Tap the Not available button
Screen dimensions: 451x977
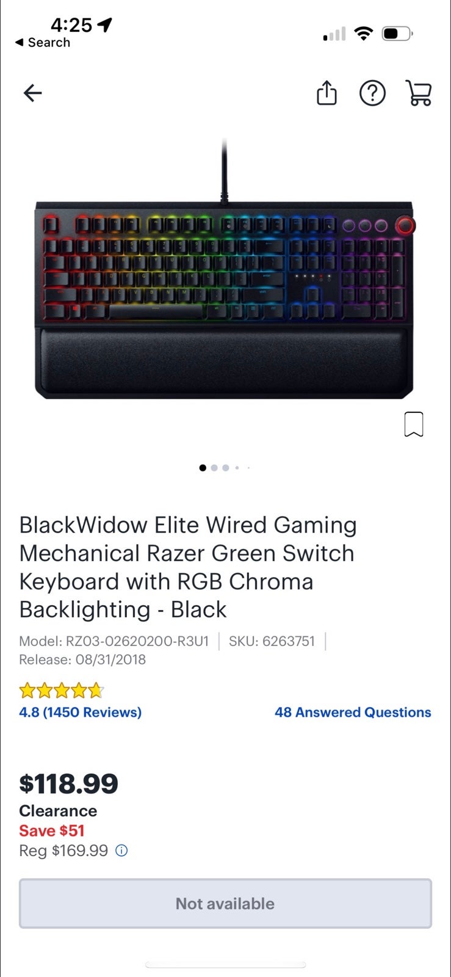coord(225,904)
